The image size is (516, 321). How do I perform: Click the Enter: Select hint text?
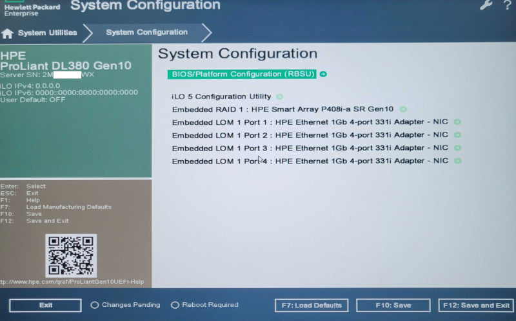(x=23, y=186)
